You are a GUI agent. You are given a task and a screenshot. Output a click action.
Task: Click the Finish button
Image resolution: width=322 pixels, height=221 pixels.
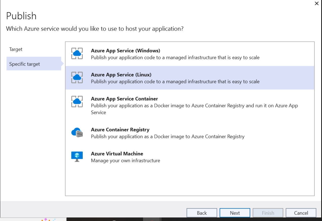[x=268, y=213]
